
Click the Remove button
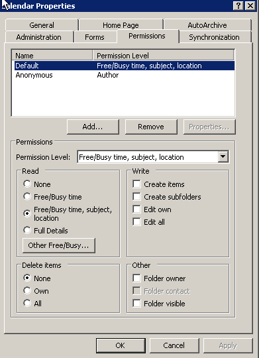click(151, 127)
